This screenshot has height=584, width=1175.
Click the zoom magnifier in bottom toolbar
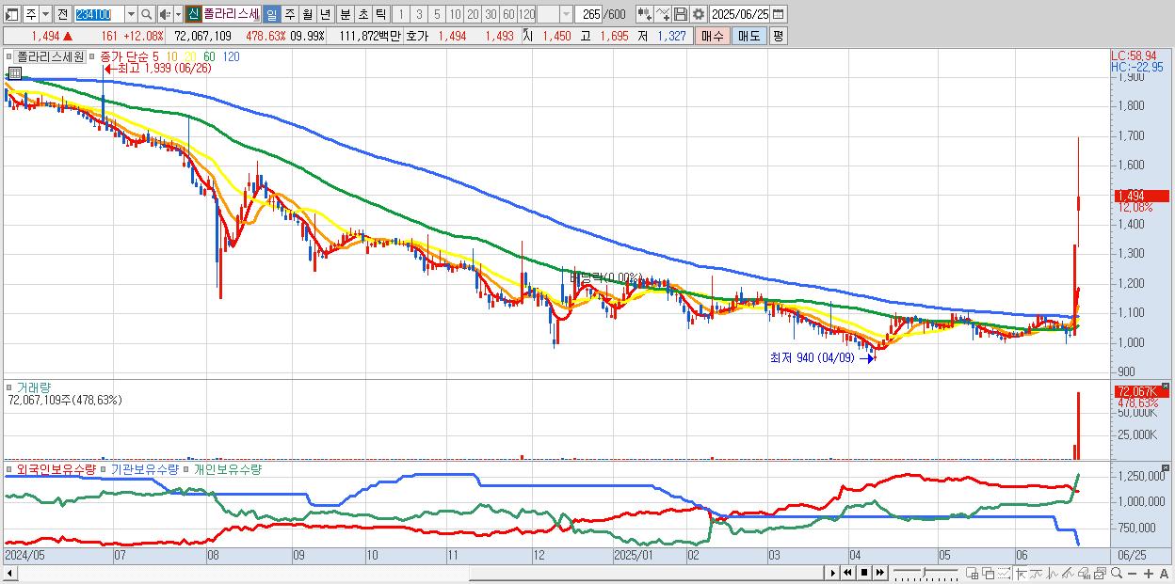click(x=1117, y=573)
